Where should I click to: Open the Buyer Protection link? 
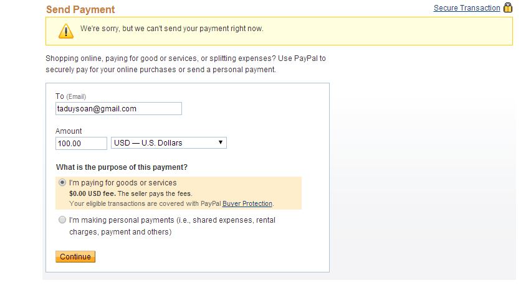point(247,203)
